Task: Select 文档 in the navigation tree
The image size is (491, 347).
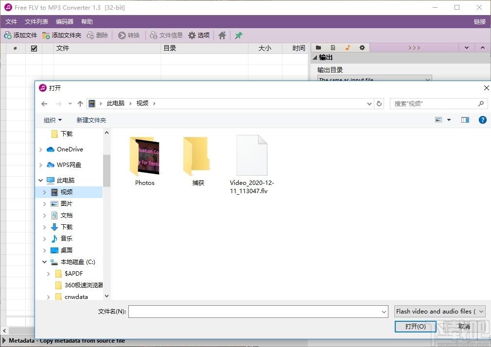Action: pos(67,215)
